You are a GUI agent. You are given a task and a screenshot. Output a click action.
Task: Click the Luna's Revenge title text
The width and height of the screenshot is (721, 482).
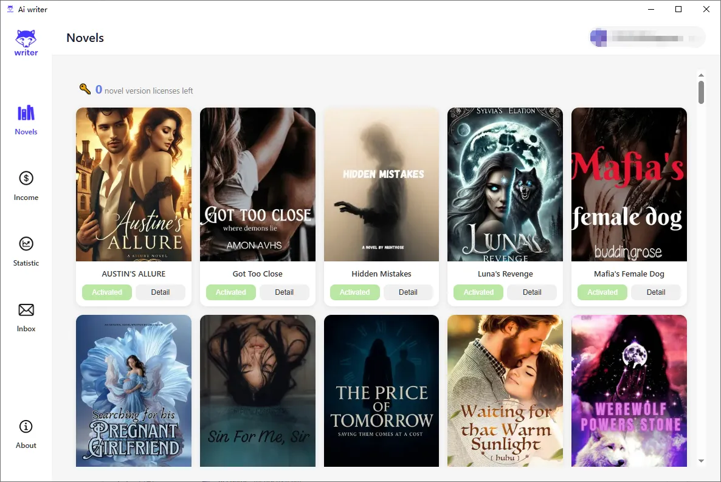(x=505, y=274)
